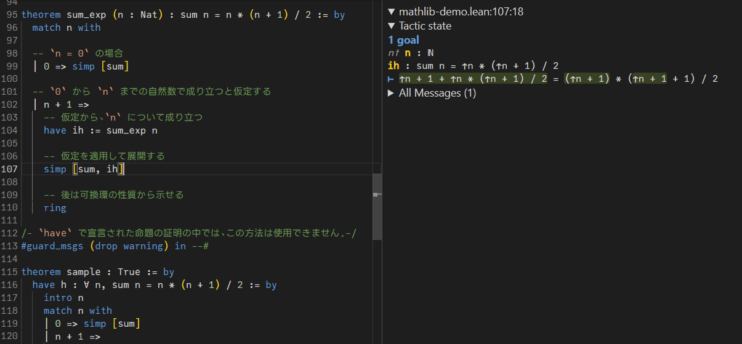Click highlighted goal left-hand expression
This screenshot has width=742, height=344.
[473, 79]
